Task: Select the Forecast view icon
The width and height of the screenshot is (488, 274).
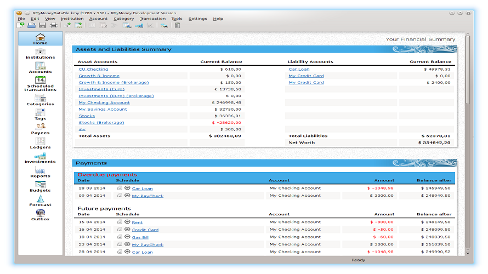Action: click(x=40, y=200)
